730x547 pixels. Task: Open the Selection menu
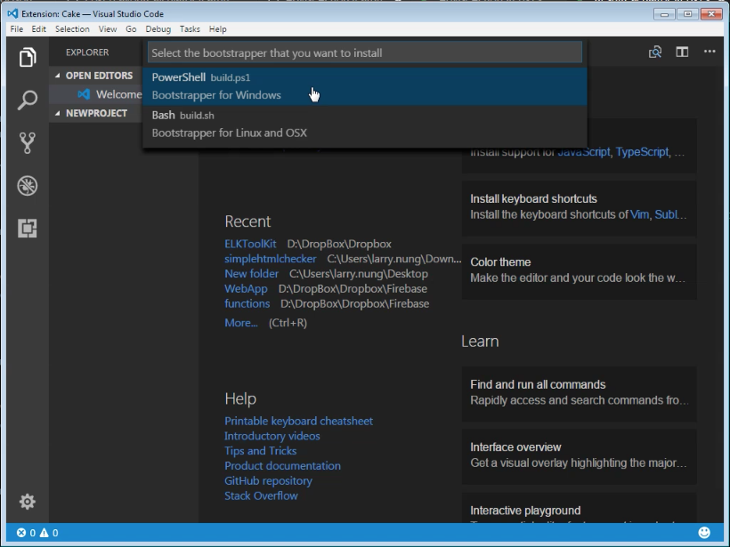[x=72, y=28]
